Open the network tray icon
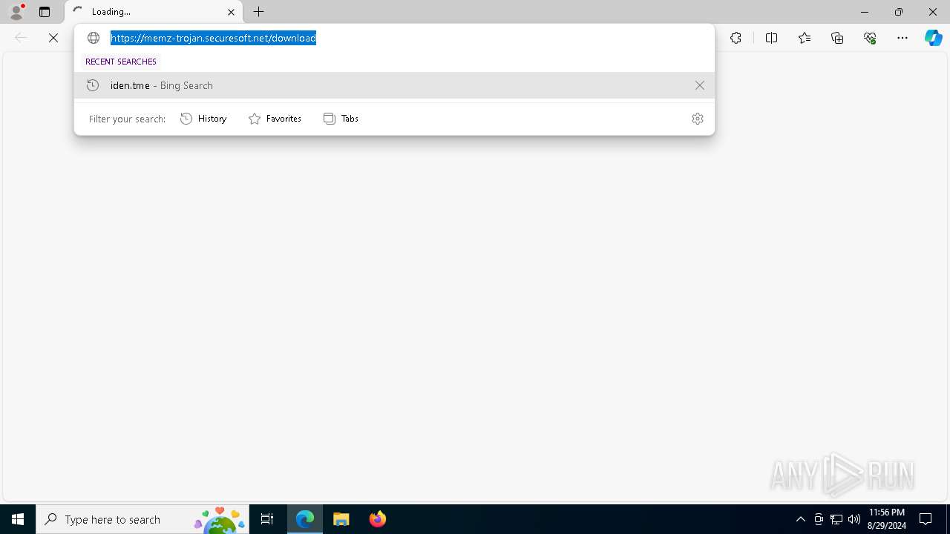 pos(836,519)
